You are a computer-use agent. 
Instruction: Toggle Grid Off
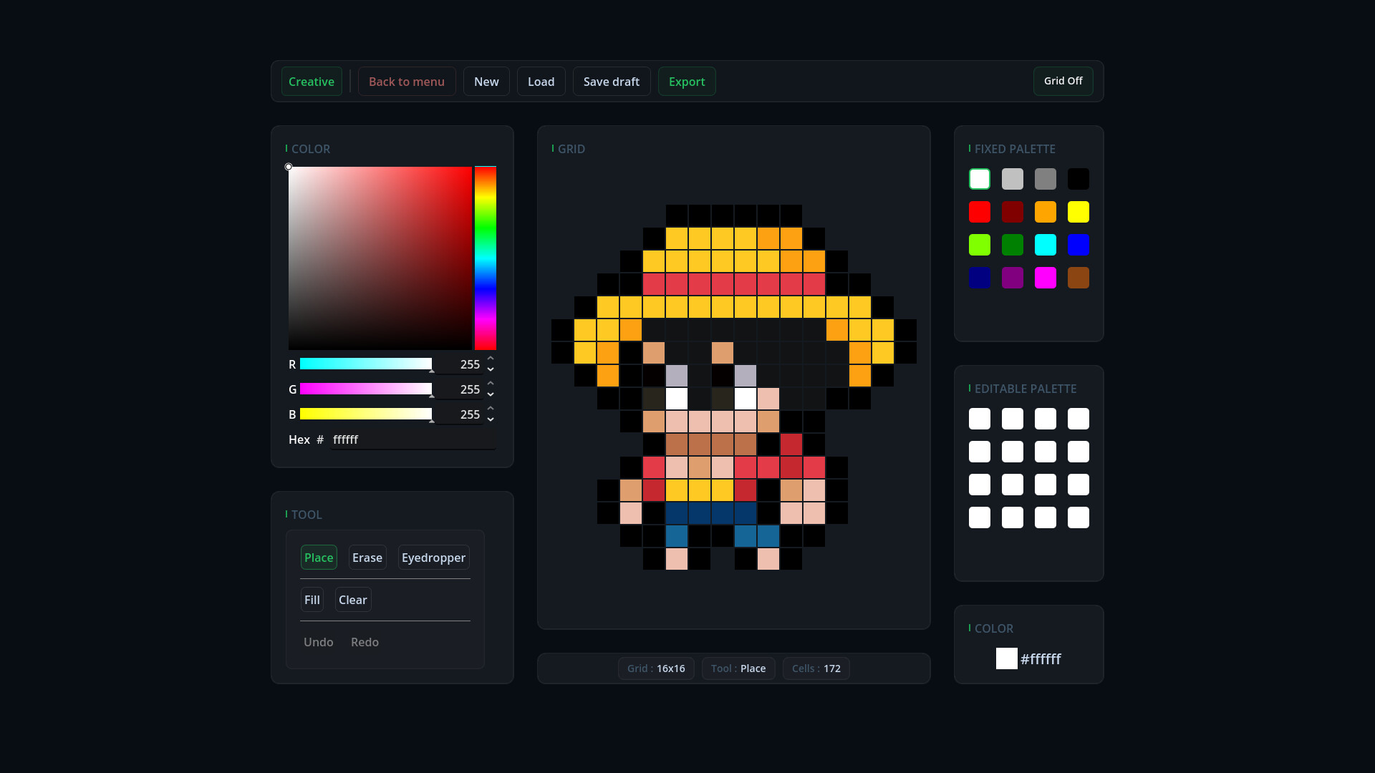[1063, 81]
